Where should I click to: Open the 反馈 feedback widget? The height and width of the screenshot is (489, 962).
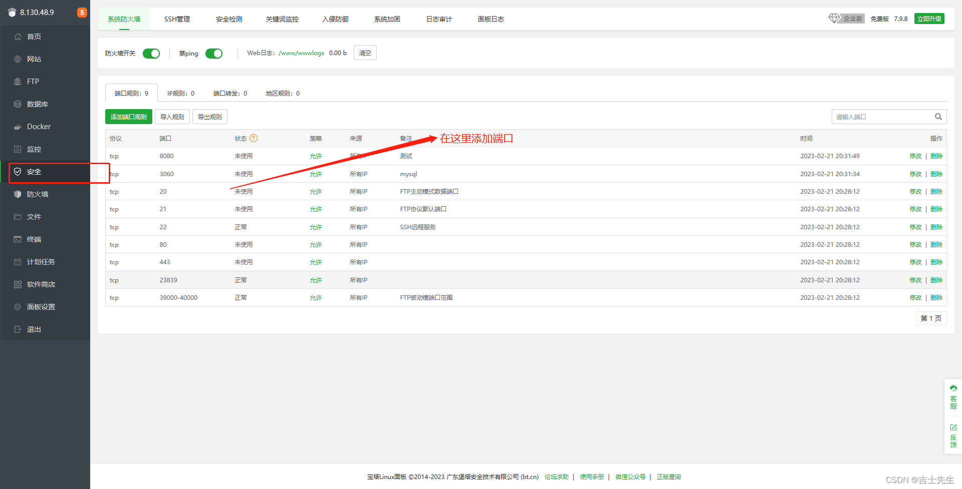coord(953,436)
